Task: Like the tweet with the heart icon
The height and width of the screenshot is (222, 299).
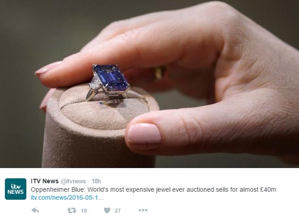Action: pyautogui.click(x=107, y=210)
